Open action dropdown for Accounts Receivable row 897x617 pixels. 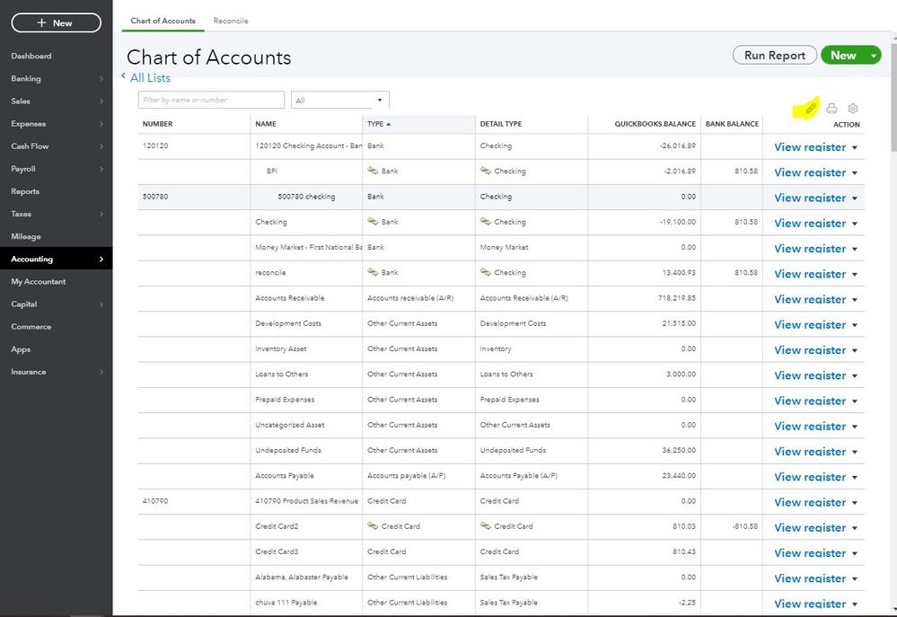(x=855, y=300)
